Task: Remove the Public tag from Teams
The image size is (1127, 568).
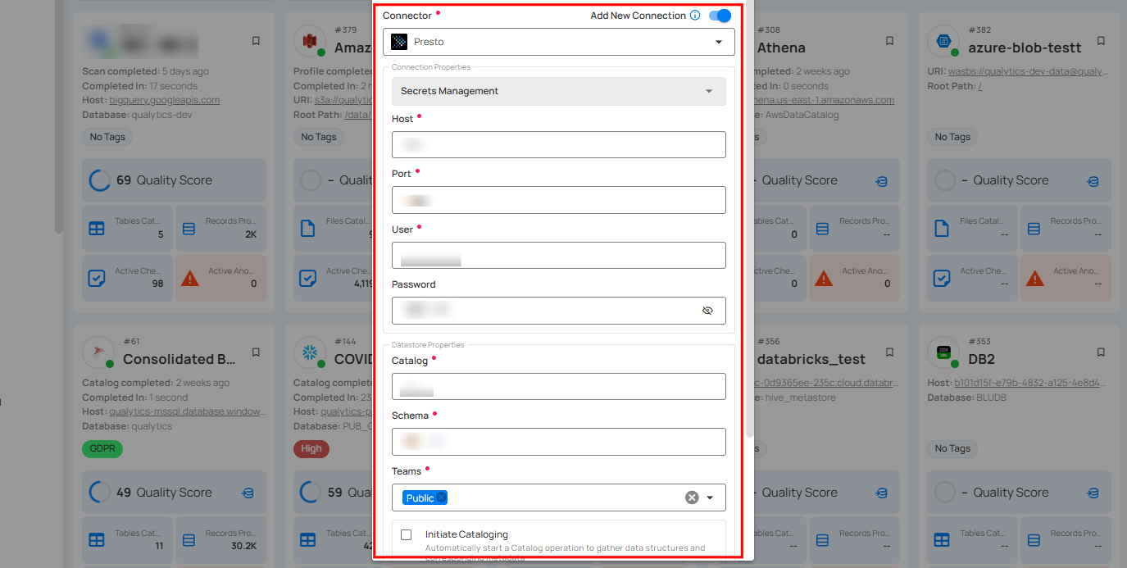Action: pos(441,498)
